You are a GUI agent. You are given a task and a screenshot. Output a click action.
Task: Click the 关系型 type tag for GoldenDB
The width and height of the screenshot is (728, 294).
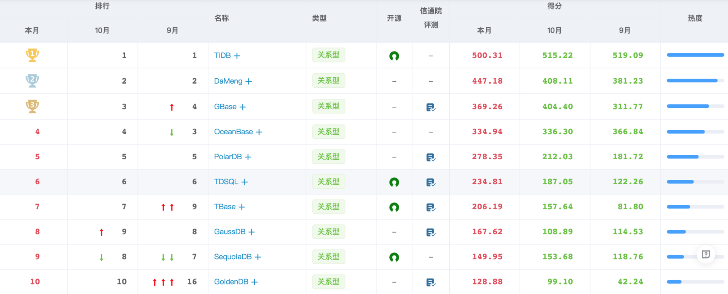coord(329,282)
